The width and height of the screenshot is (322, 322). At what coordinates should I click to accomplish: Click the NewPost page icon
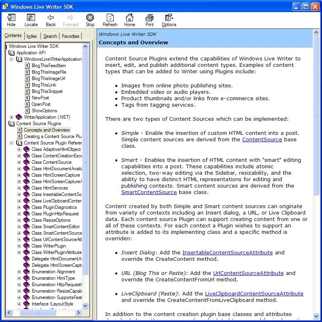[27, 98]
